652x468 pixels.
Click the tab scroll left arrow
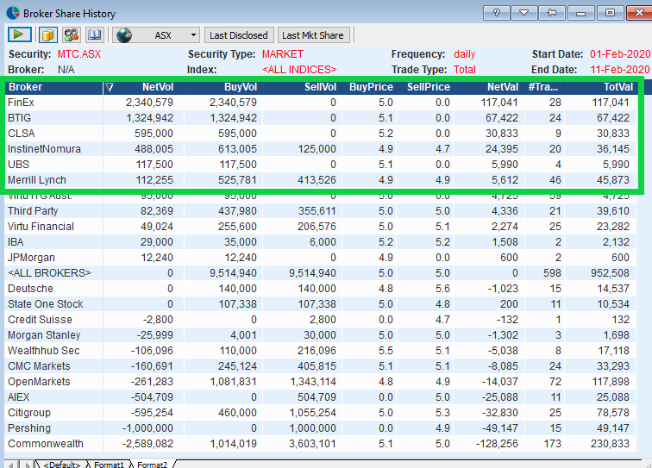pos(12,465)
